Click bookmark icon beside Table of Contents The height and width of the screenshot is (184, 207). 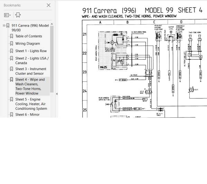point(11,36)
